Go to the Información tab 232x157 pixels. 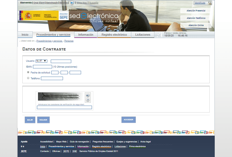86,35
